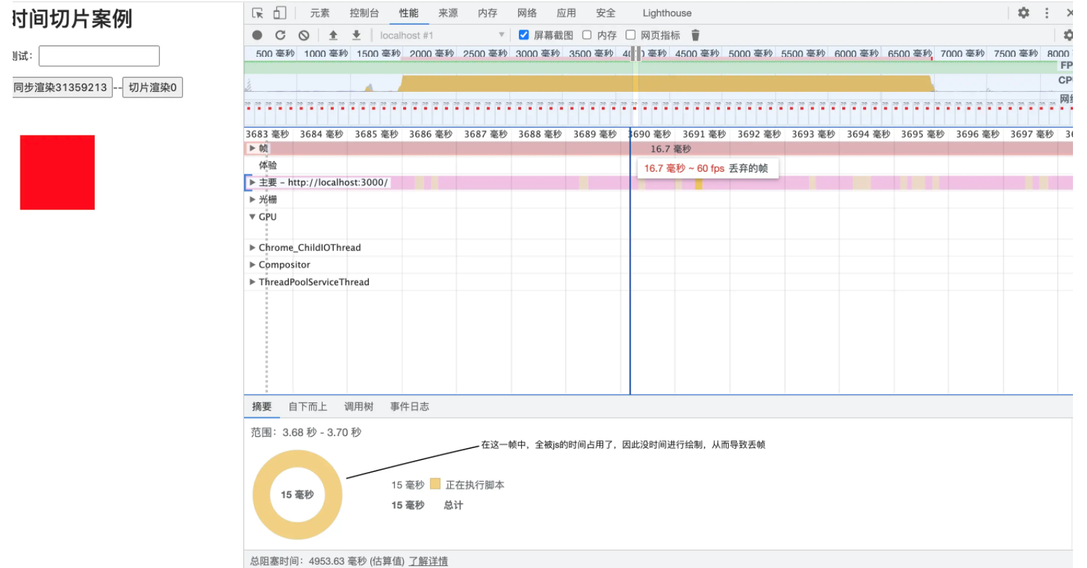Viewport: 1087px width, 568px height.
Task: Enable the 网页指标 checkbox
Action: pos(630,35)
